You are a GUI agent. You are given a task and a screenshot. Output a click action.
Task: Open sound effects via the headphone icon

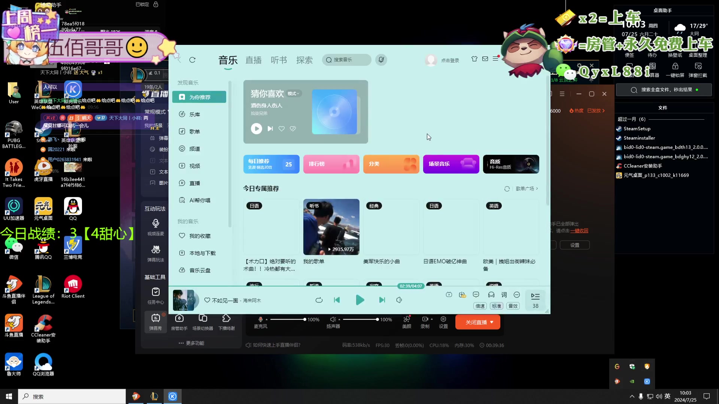click(491, 295)
